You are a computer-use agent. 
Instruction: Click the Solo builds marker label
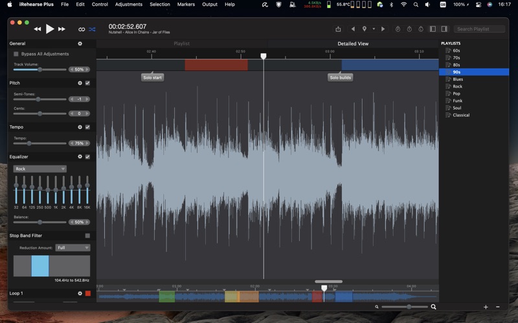341,78
